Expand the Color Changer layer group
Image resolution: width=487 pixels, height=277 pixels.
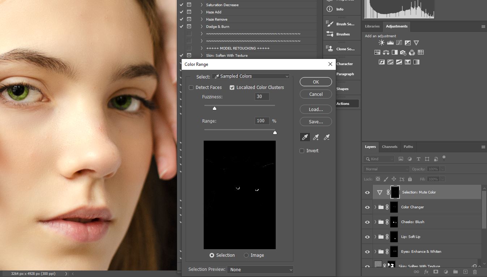[x=375, y=207]
